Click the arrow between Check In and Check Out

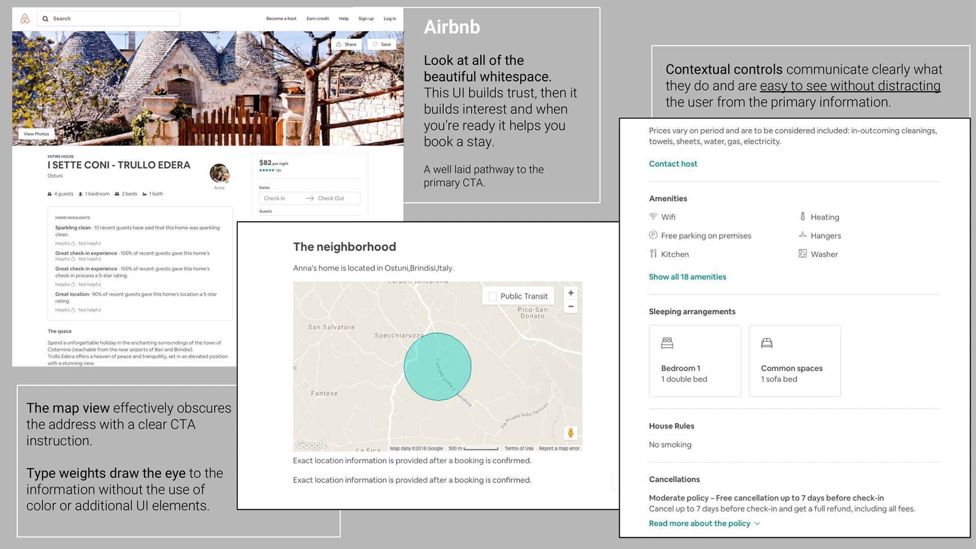point(310,198)
